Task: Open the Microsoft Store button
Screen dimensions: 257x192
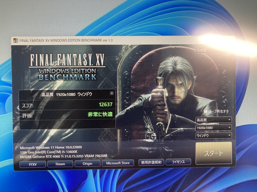Action: pos(118,163)
